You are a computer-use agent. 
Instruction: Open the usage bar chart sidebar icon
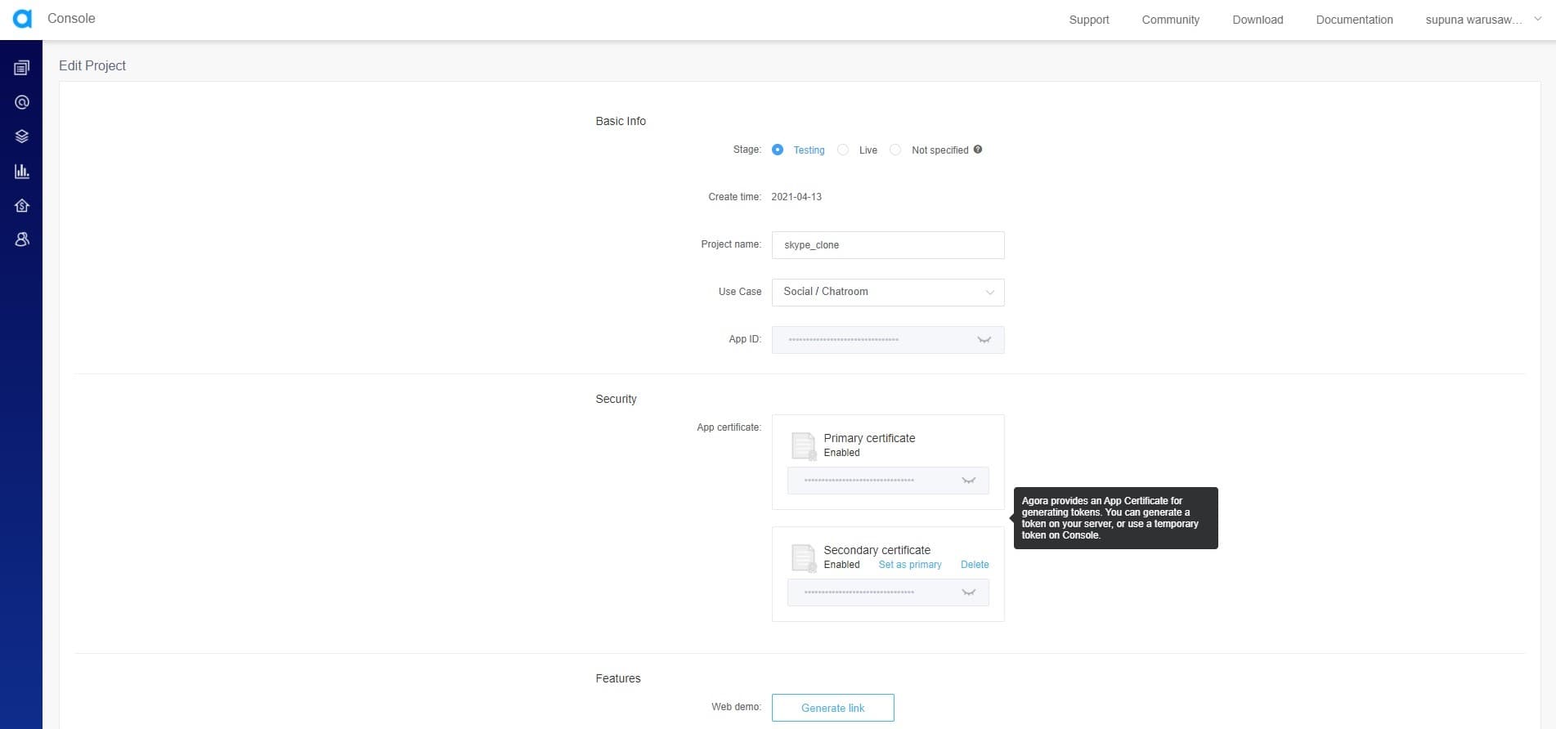[x=22, y=171]
